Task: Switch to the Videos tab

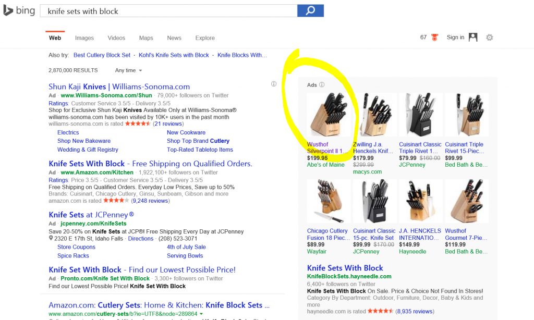Action: pyautogui.click(x=116, y=38)
